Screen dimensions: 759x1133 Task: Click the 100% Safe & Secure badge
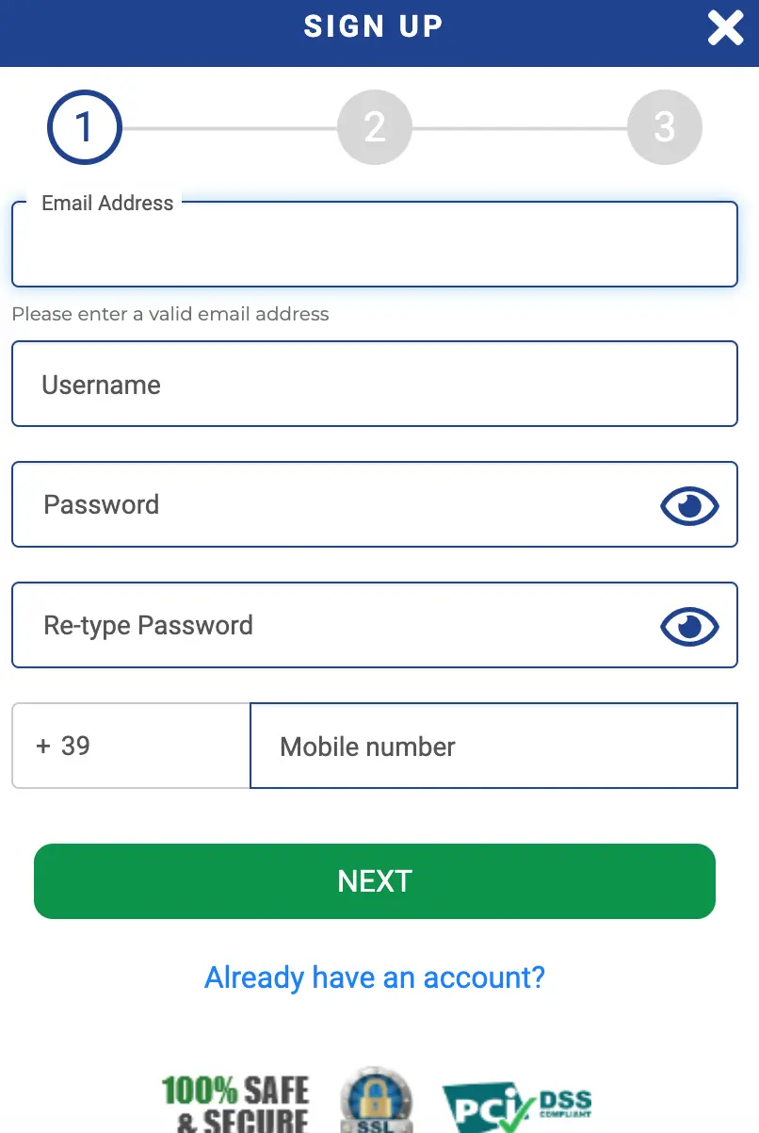point(235,1104)
